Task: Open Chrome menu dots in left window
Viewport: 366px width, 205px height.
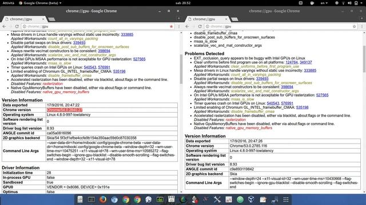Action: (179, 27)
